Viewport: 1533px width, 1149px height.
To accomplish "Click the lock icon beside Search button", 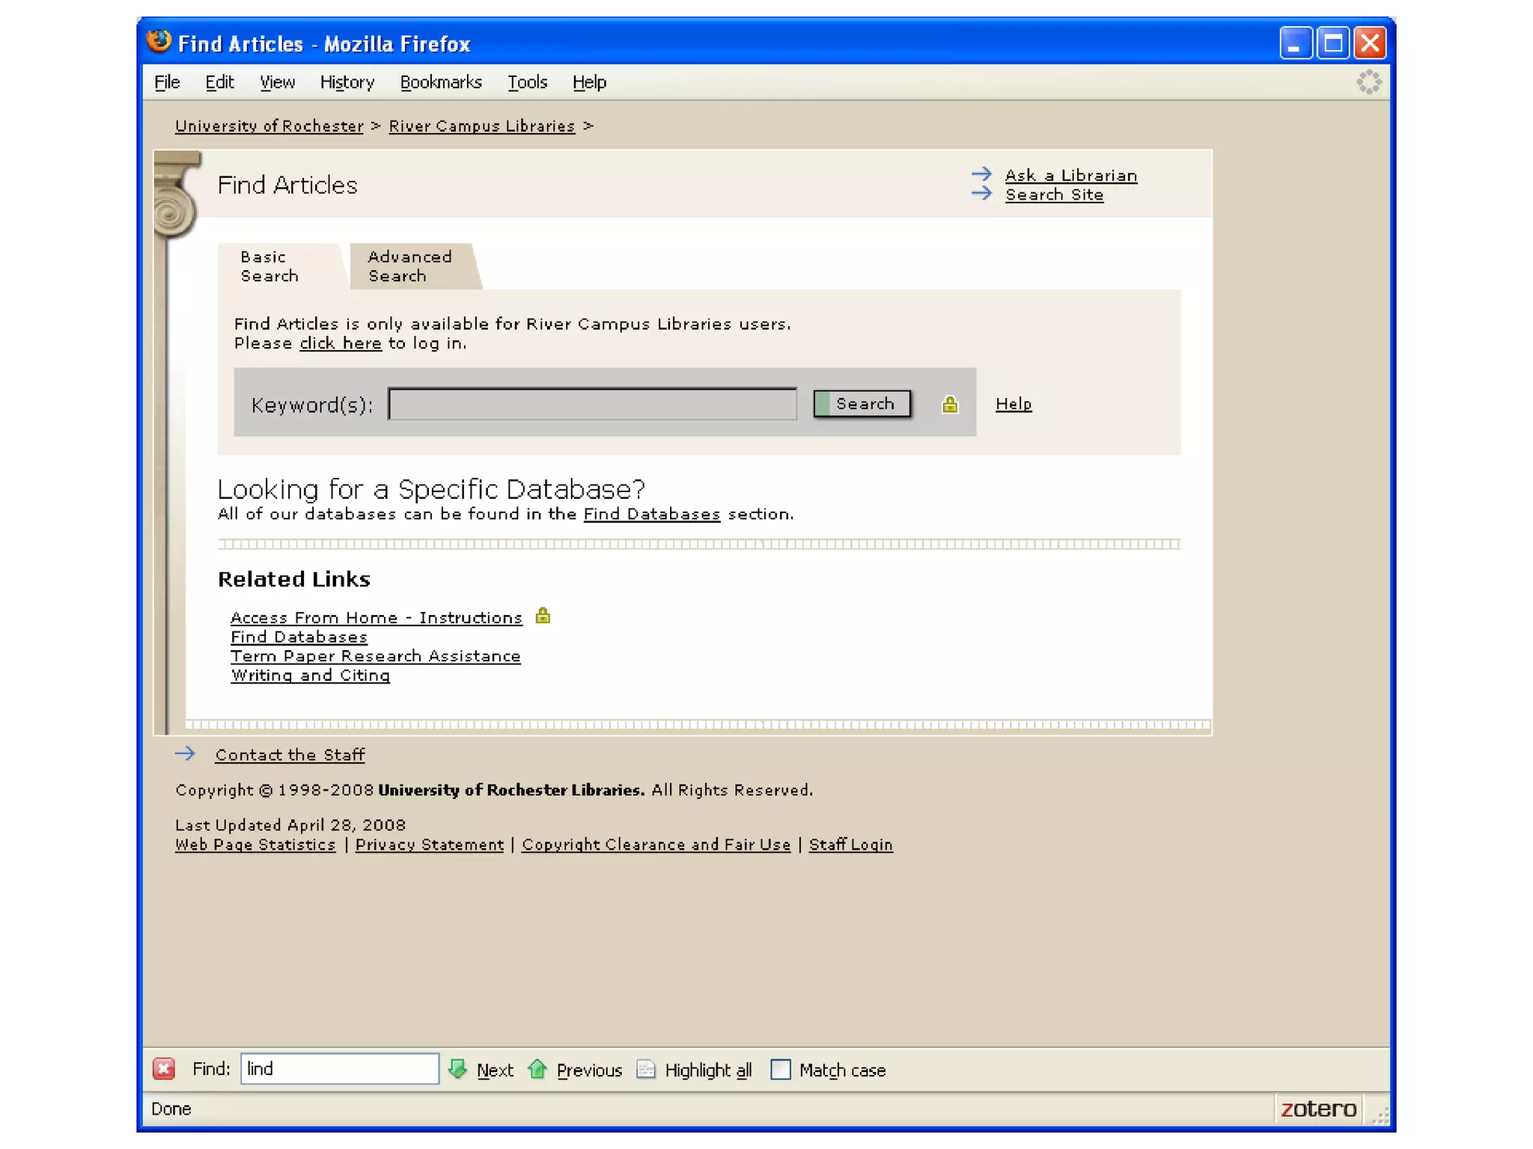I will [x=949, y=405].
